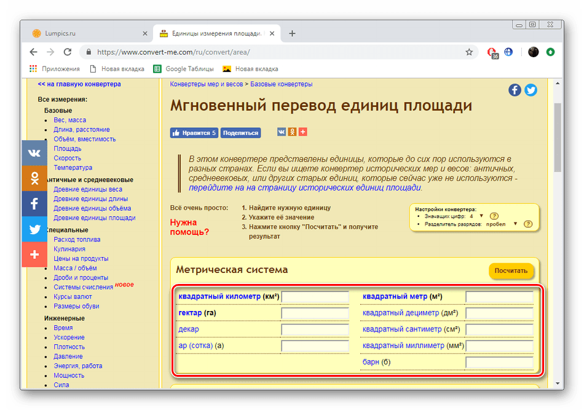Open second Новая вкладка bookmark with image icon

point(250,69)
